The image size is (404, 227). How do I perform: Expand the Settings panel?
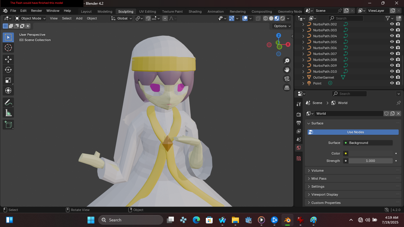click(353, 187)
